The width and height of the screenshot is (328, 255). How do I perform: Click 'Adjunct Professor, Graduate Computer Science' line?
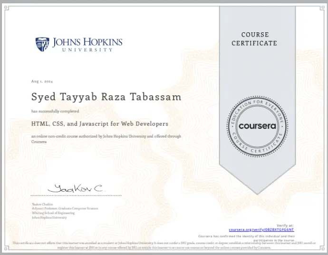click(x=65, y=208)
